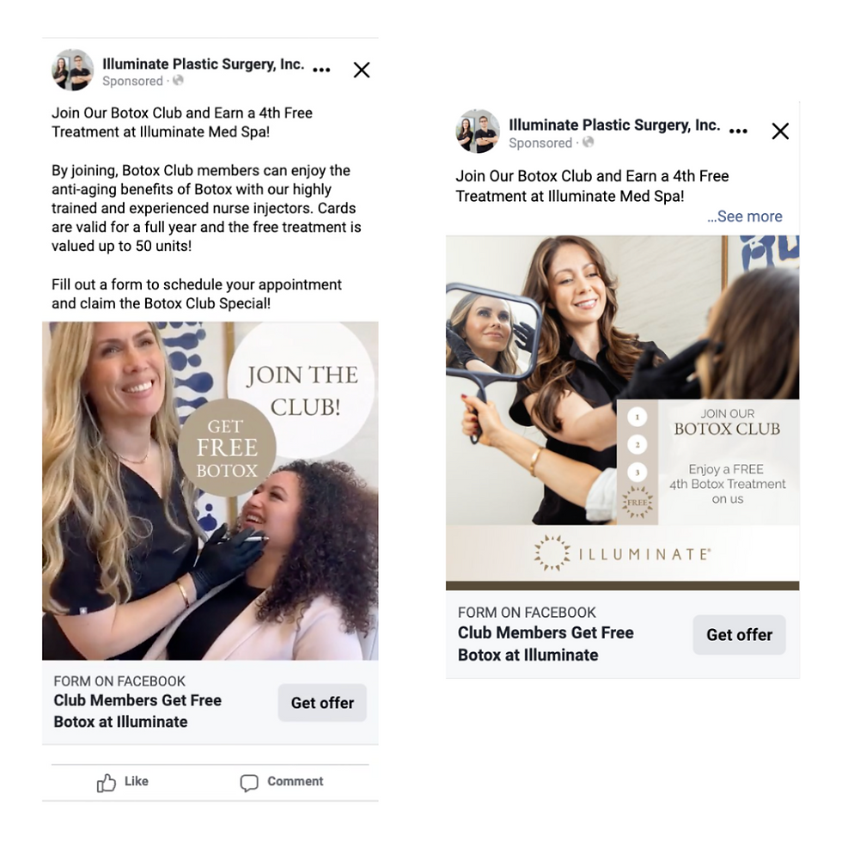Open Illuminate Plastic Surgery page name, right ad

coord(614,125)
